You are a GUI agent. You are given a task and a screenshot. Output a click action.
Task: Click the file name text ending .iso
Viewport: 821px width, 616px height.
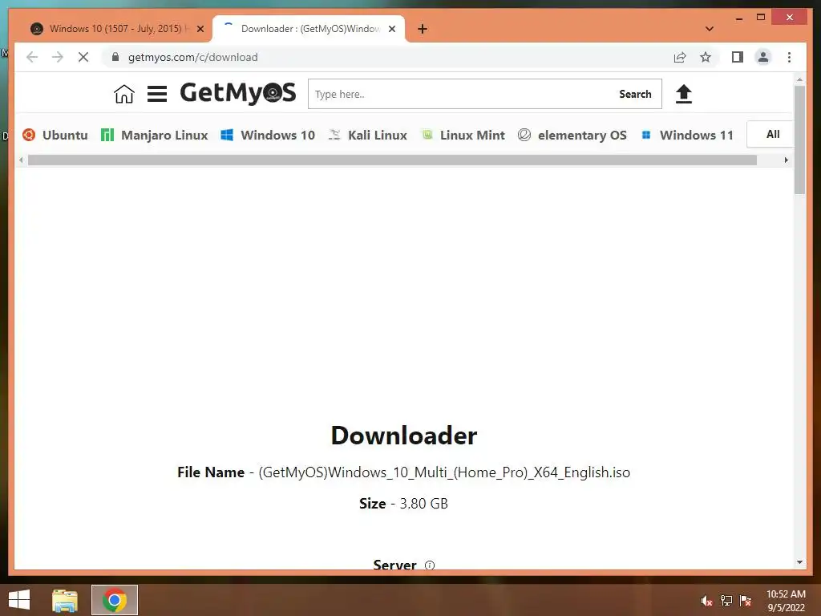pos(444,472)
